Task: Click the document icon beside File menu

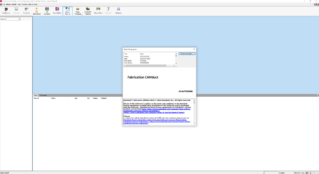Action: point(1,4)
